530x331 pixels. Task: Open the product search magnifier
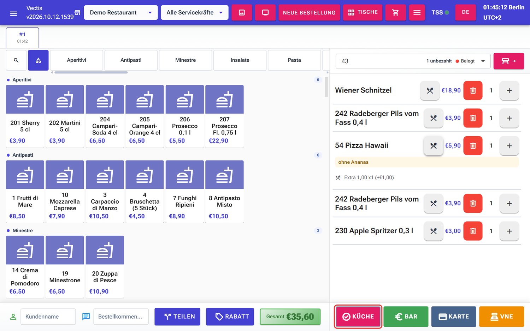(16, 60)
